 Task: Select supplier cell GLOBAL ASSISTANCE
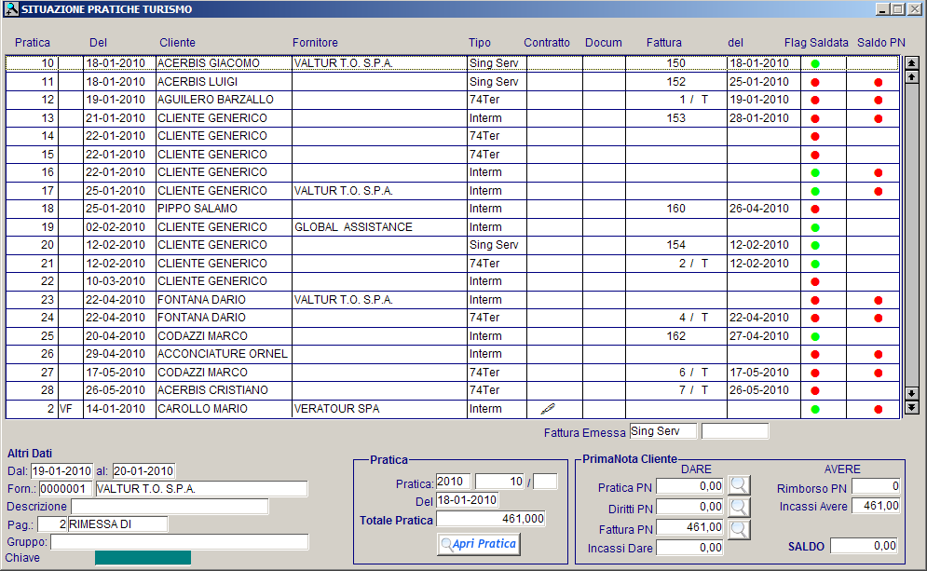[379, 227]
